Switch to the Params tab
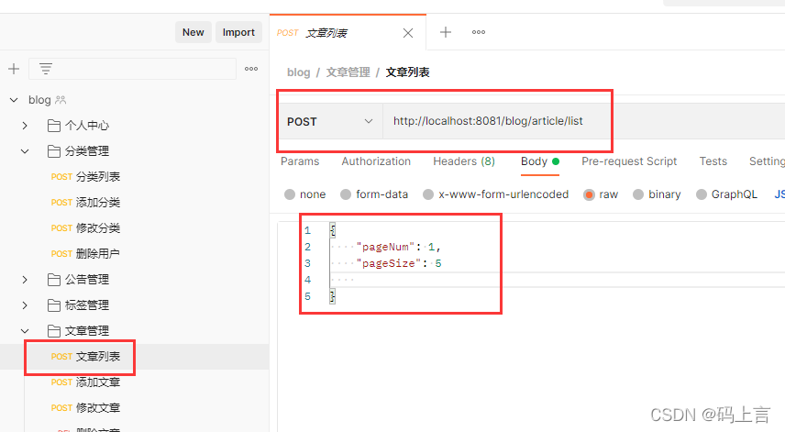Viewport: 785px width, 432px height. tap(300, 161)
